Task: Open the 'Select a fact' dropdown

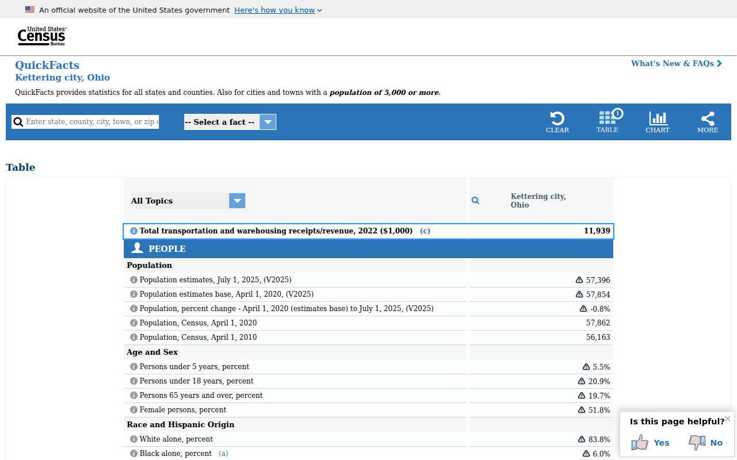Action: 230,122
